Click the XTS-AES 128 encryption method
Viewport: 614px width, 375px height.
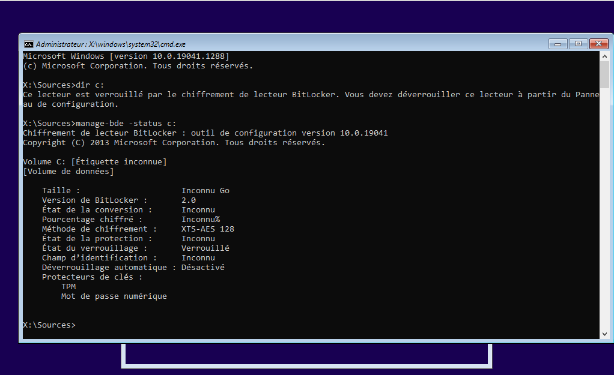point(207,229)
